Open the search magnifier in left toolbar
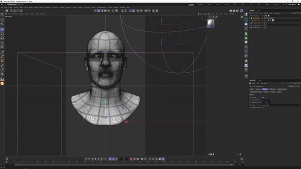 pos(2,15)
